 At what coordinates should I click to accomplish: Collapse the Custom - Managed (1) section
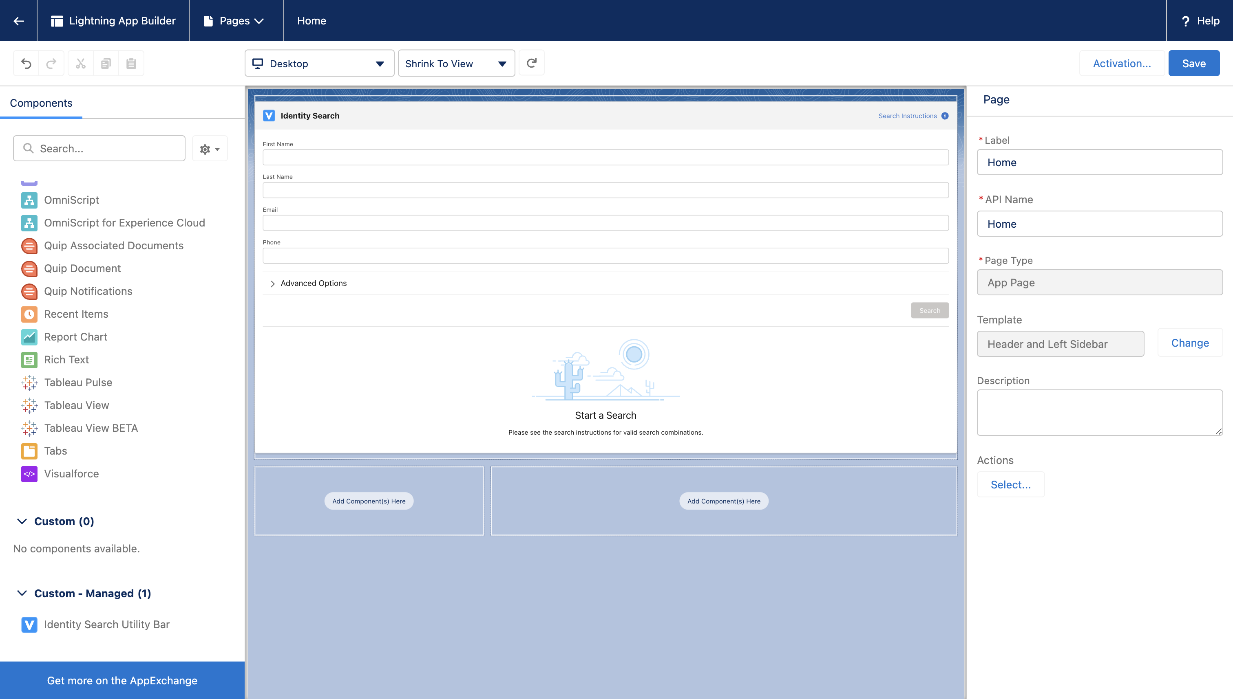pos(22,593)
